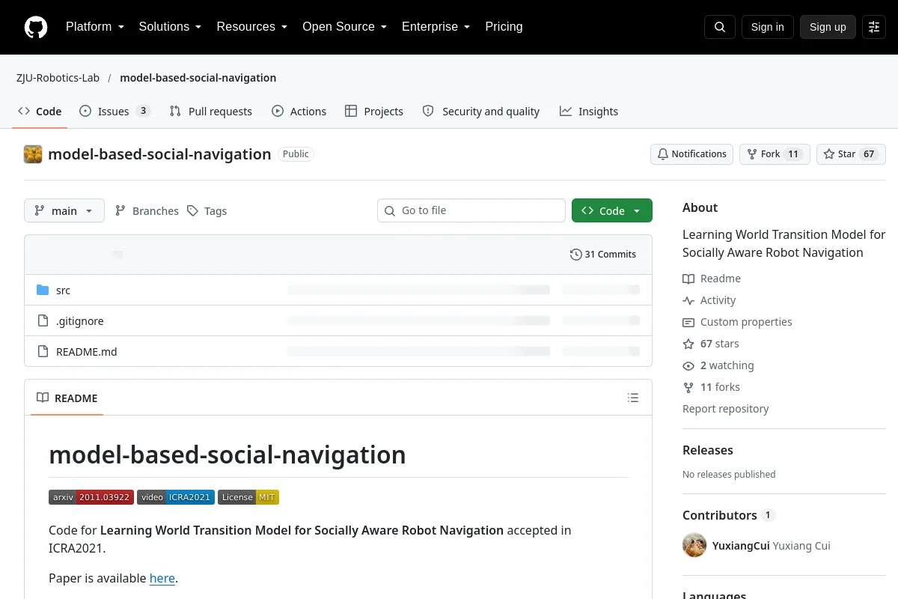Open the src folder
Screen dimensions: 898x599
point(63,291)
